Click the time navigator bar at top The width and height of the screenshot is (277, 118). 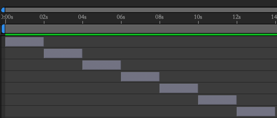(x=140, y=10)
